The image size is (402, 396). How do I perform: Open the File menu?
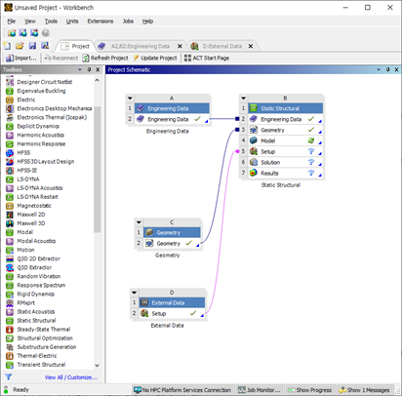coord(12,21)
